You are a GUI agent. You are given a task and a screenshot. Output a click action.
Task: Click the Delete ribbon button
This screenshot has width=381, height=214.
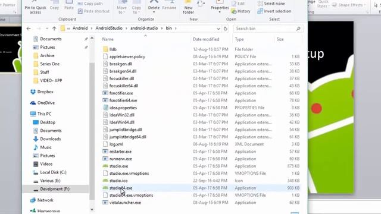pos(154,7)
